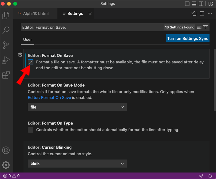Expand the Format On Save Mode dropdown
Viewport: 216px width, 179px height.
77,107
